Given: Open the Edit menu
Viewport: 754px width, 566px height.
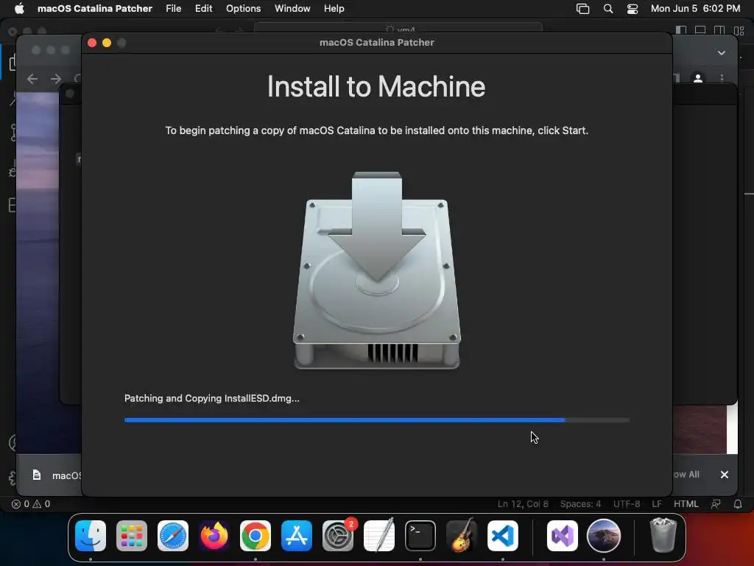Looking at the screenshot, I should 203,9.
